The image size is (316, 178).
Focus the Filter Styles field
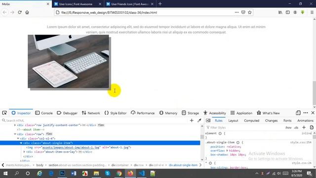(244, 128)
